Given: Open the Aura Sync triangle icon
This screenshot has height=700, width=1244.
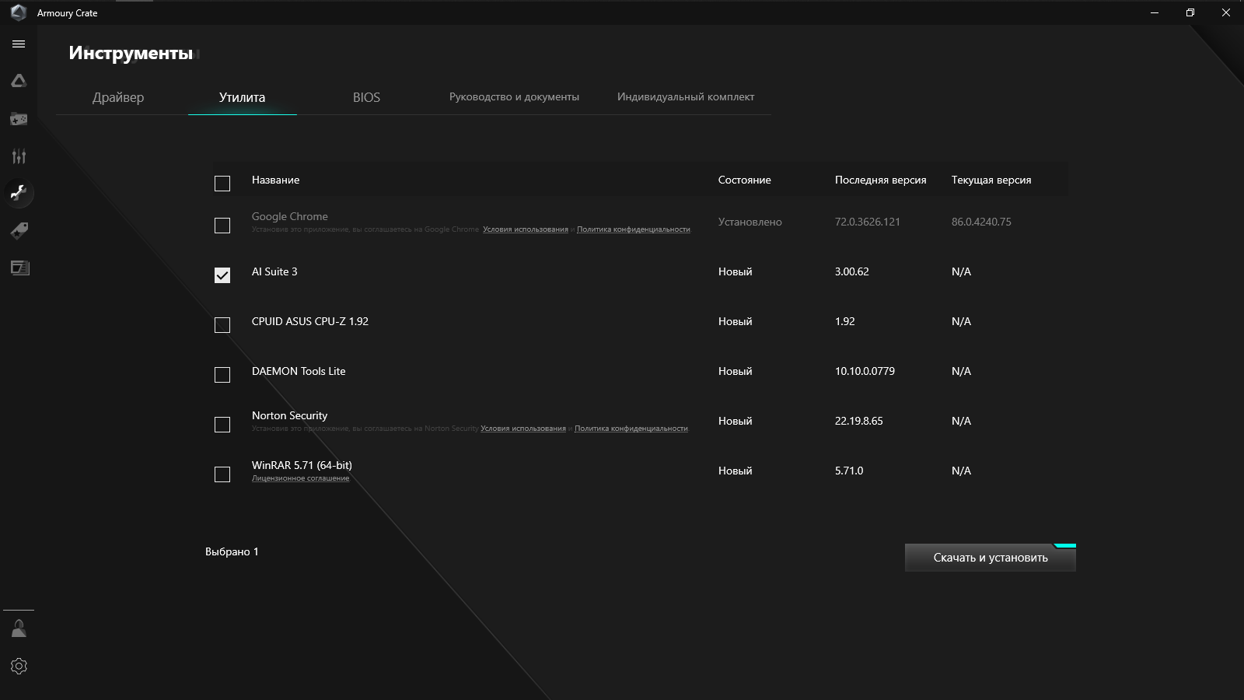Looking at the screenshot, I should click(x=19, y=81).
